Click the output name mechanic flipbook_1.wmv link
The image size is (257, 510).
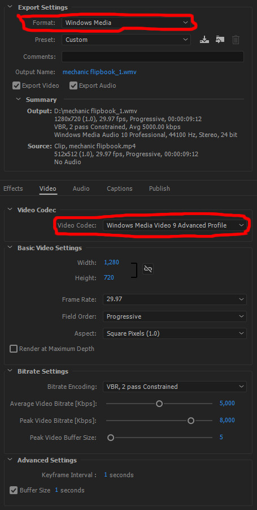(x=99, y=72)
